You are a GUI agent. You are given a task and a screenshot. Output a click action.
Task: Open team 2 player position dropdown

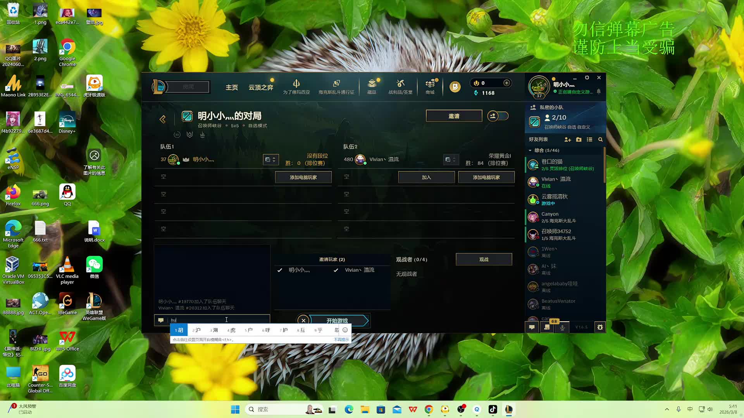[x=451, y=159]
